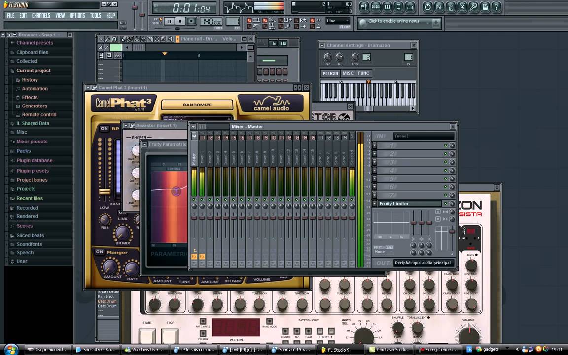The width and height of the screenshot is (568, 355).
Task: Click the question mark help icon
Action: pos(496,7)
